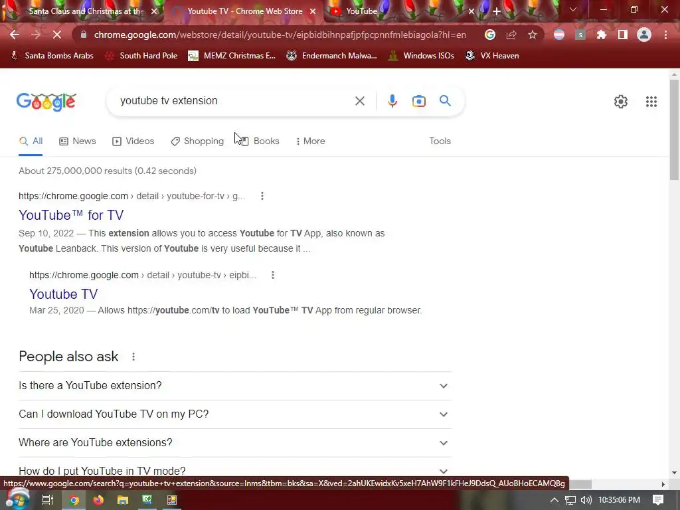The image size is (680, 510).
Task: Click the volume icon in system tray
Action: pyautogui.click(x=586, y=500)
